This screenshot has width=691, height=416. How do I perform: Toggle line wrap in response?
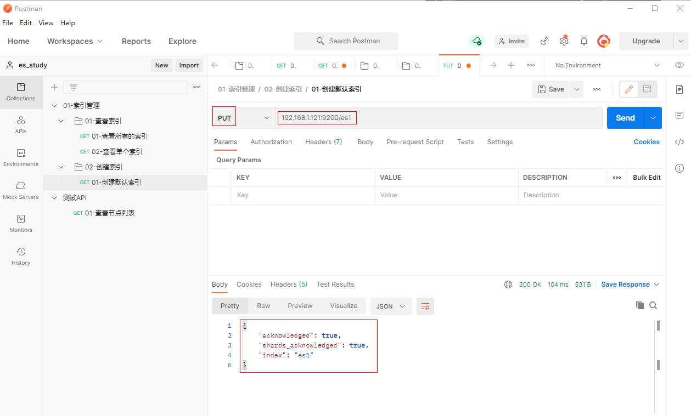(x=425, y=306)
